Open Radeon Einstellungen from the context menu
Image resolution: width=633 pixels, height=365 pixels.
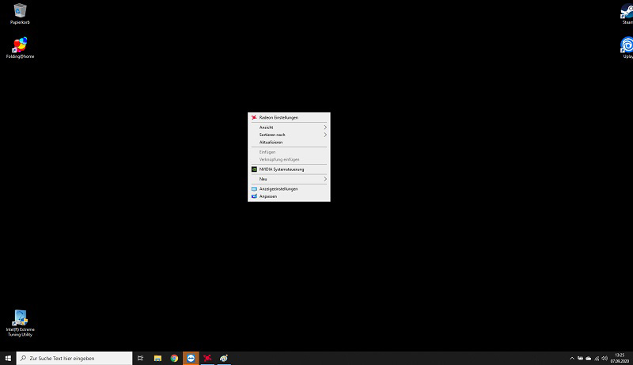[289, 117]
